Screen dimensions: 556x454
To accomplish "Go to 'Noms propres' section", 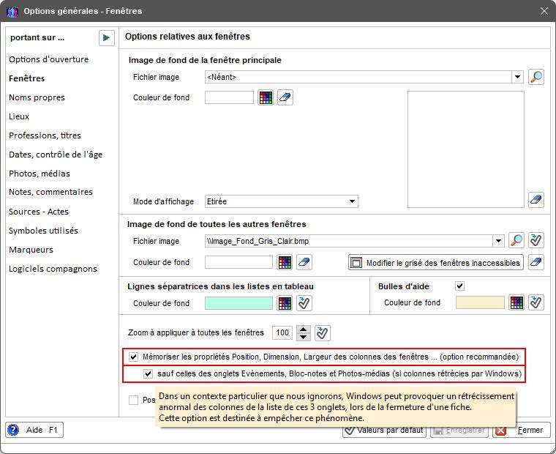I will pyautogui.click(x=37, y=97).
